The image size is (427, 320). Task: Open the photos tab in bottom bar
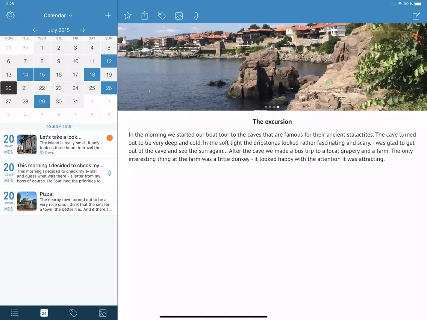[103, 313]
